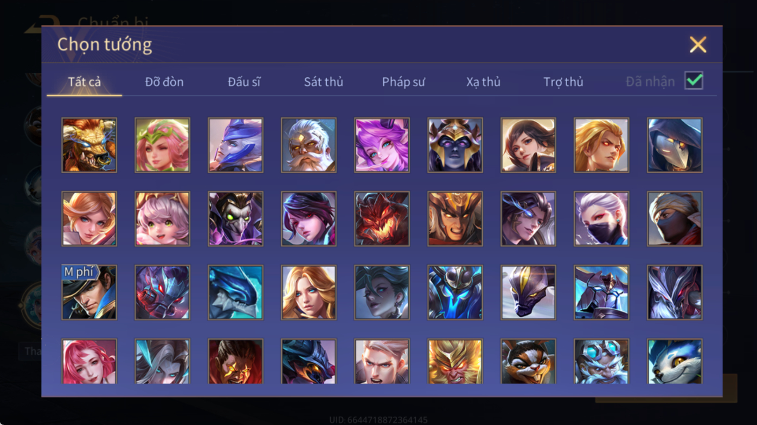Switch to the 'Trợ thủ' tab
Screen dimensions: 757x425
(563, 82)
